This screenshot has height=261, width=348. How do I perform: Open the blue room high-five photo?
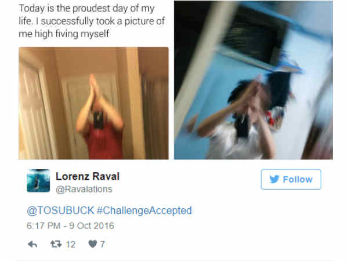[x=253, y=80]
